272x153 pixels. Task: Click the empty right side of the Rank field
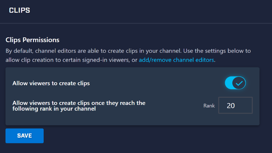pos(245,105)
